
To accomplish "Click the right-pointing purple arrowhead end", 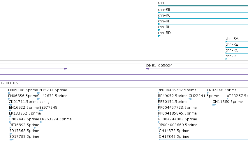I will point(65,69).
